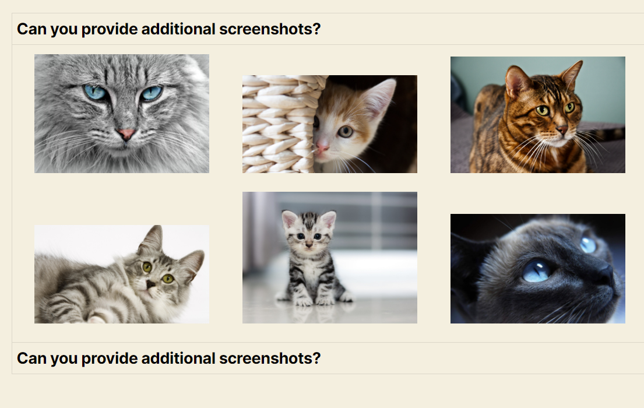644x408 pixels.
Task: Click the pink nose of the gray fluffy cat
Action: [x=126, y=134]
